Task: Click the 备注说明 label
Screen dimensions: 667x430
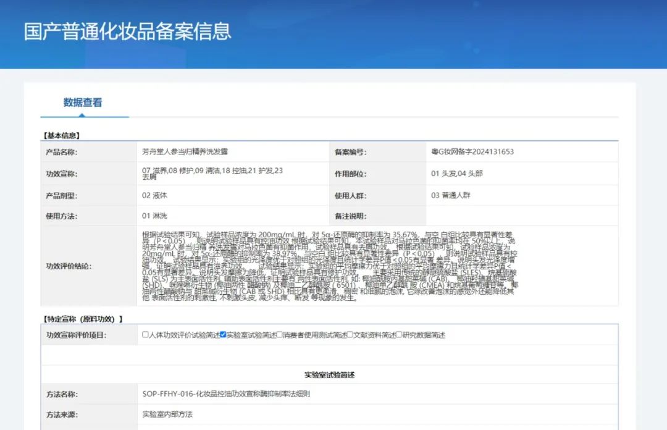Action: pyautogui.click(x=351, y=216)
